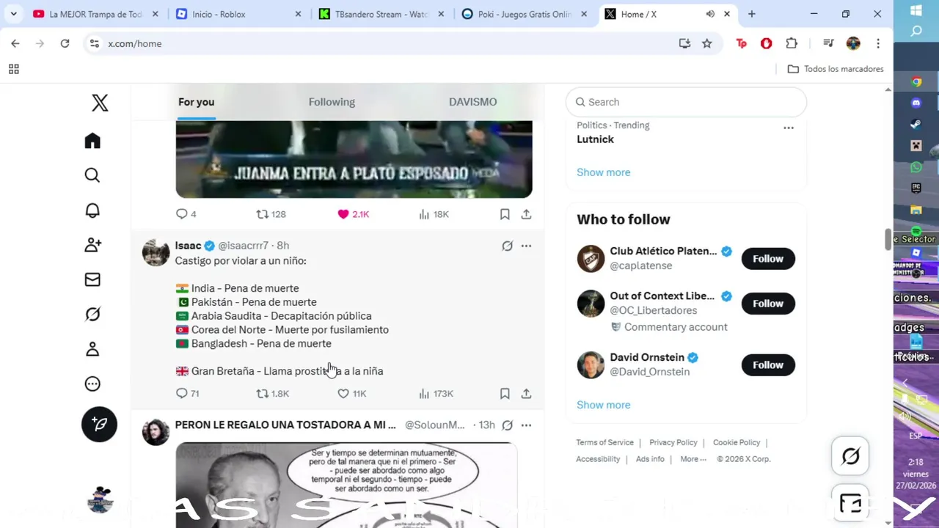Focus the X Search field
This screenshot has width=939, height=528.
[x=686, y=102]
